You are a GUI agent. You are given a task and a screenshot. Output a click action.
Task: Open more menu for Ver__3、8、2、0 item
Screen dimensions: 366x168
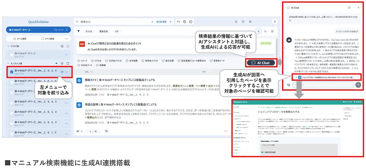[x=66, y=124]
